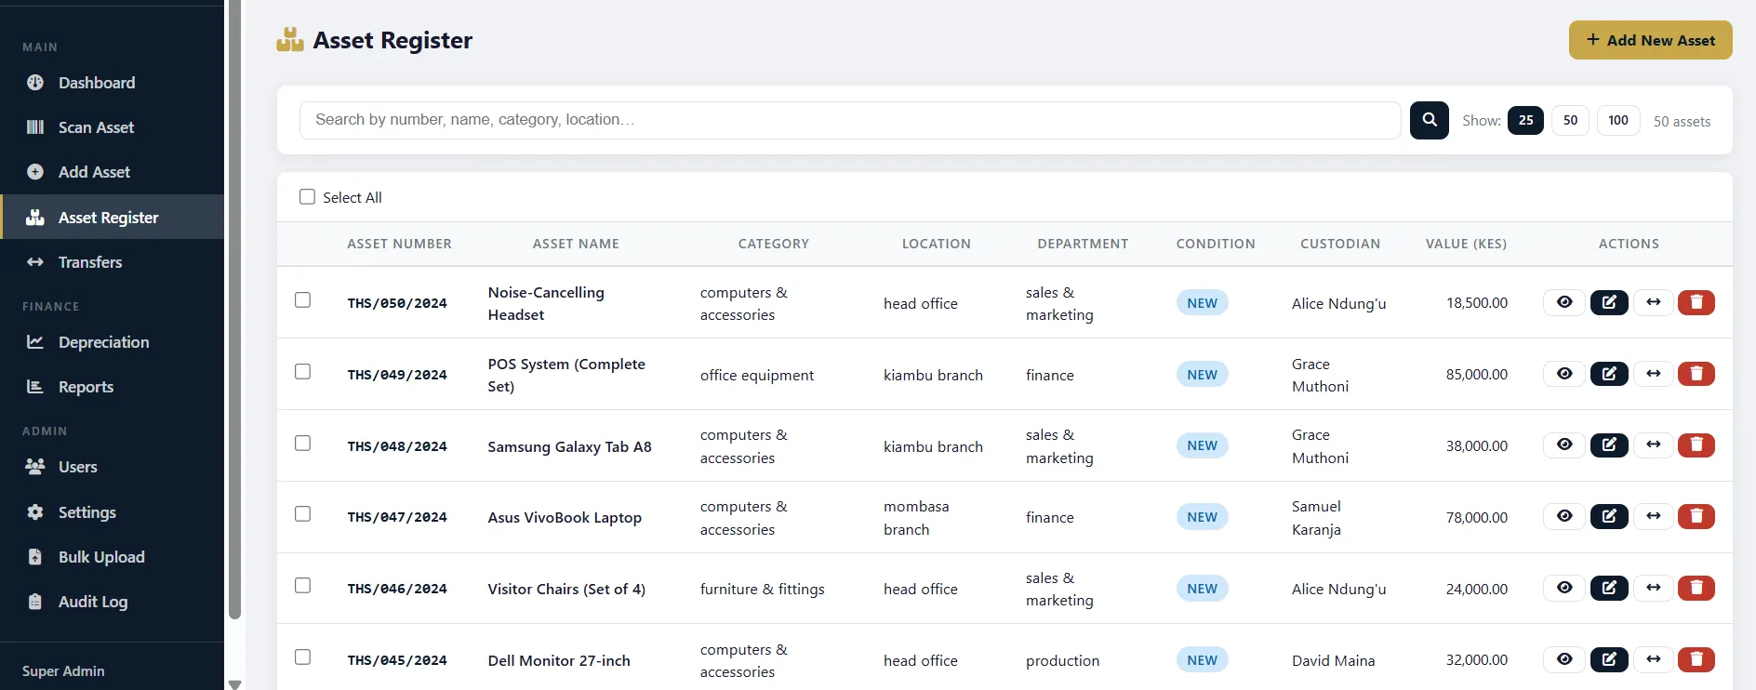Open the Reports page
The height and width of the screenshot is (690, 1756).
pos(112,387)
